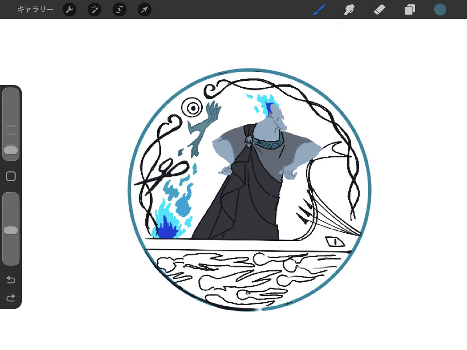This screenshot has height=350, width=467.
Task: Click the brush size slider handle
Action: [11, 150]
